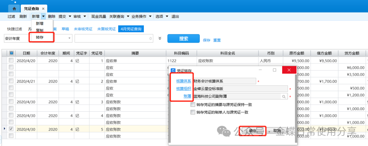This screenshot has height=146, width=368.
Task: Close the 凭证查询 tab with its X icon
Action: [43, 8]
